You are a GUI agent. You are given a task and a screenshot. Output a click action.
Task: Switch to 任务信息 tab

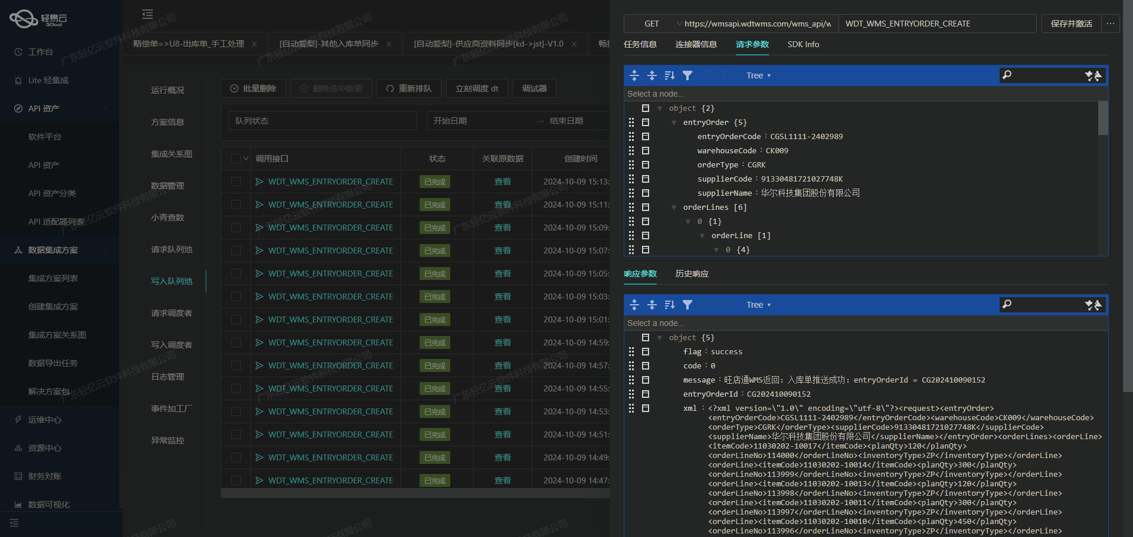[640, 44]
